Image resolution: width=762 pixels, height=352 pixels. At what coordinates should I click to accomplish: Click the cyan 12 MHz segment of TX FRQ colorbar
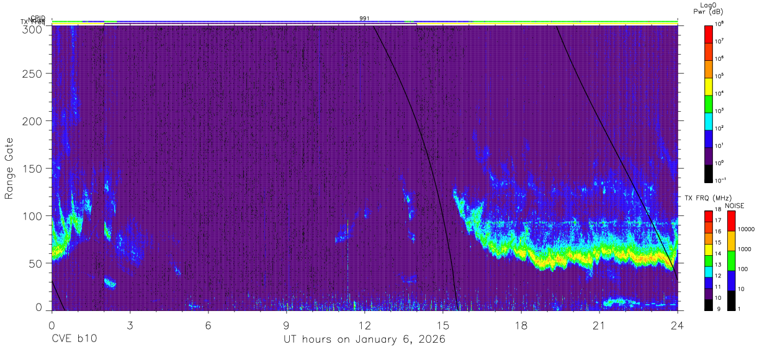tap(709, 271)
